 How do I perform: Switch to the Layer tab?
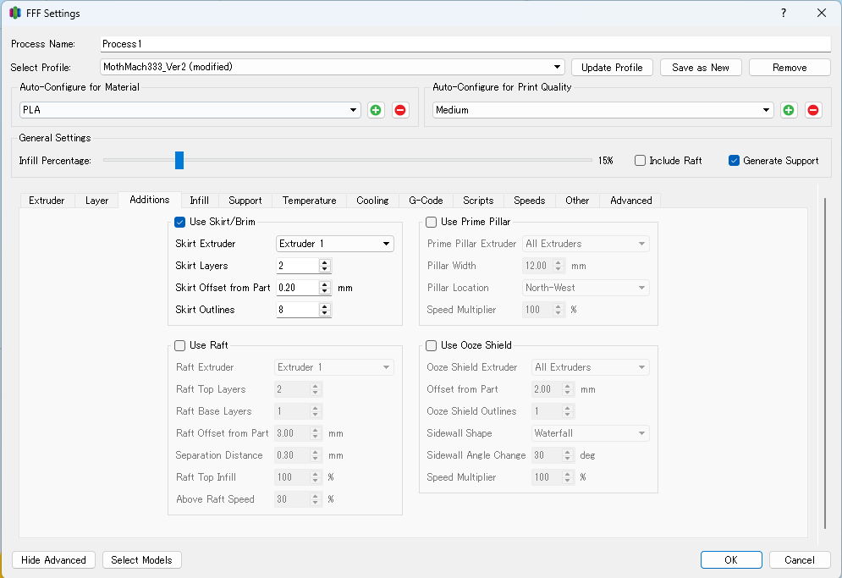(96, 201)
